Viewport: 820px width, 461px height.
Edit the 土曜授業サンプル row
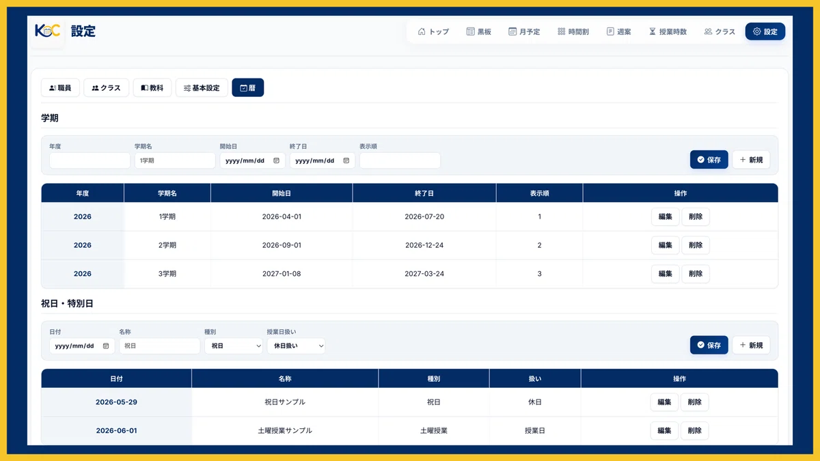click(x=664, y=431)
